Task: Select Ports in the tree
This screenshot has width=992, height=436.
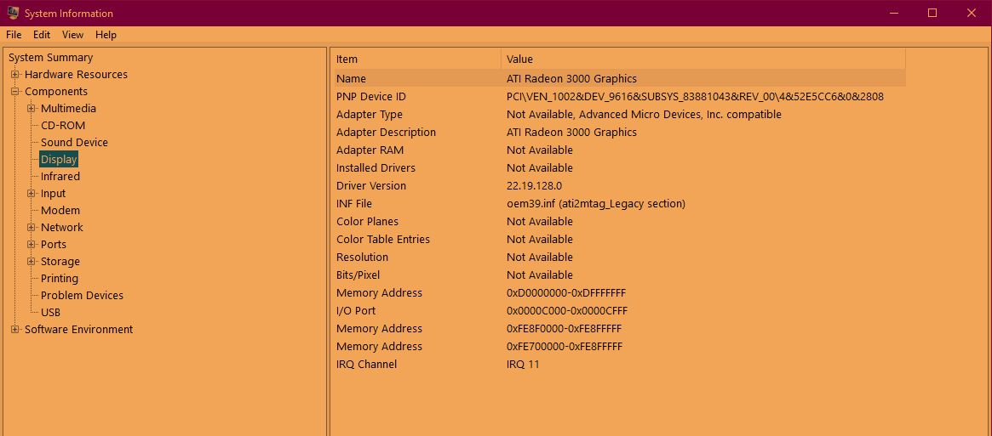Action: click(53, 245)
